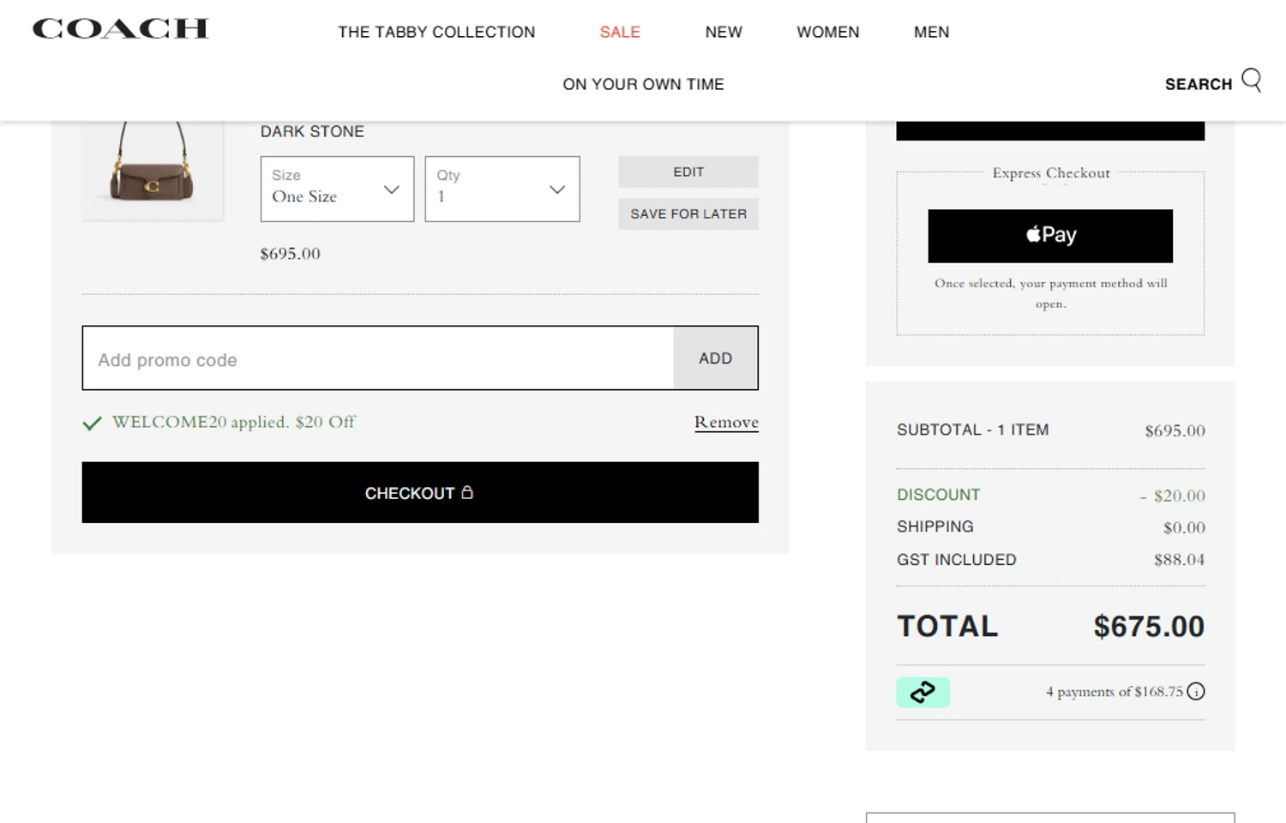The image size is (1286, 823).
Task: Go to the Sale section
Action: pos(620,33)
